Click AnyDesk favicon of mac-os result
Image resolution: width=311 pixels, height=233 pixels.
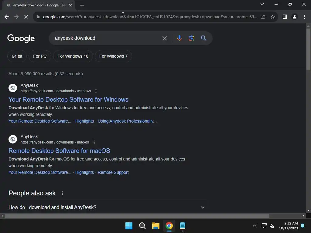[13, 139]
